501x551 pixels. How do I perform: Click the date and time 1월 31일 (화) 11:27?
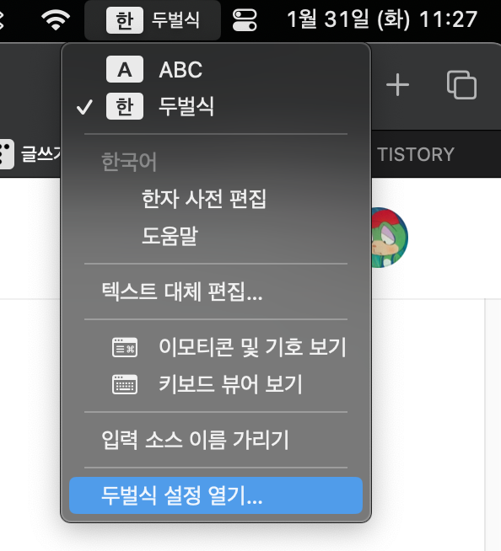click(382, 19)
